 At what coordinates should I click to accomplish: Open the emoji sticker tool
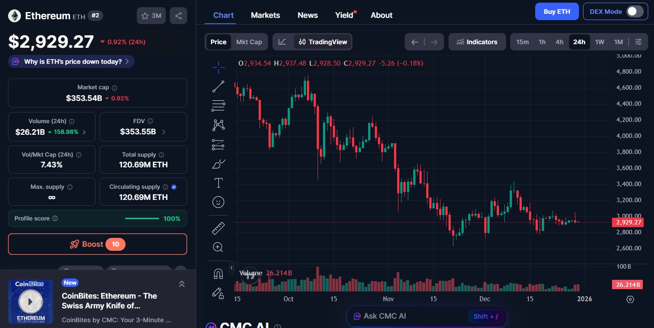218,202
